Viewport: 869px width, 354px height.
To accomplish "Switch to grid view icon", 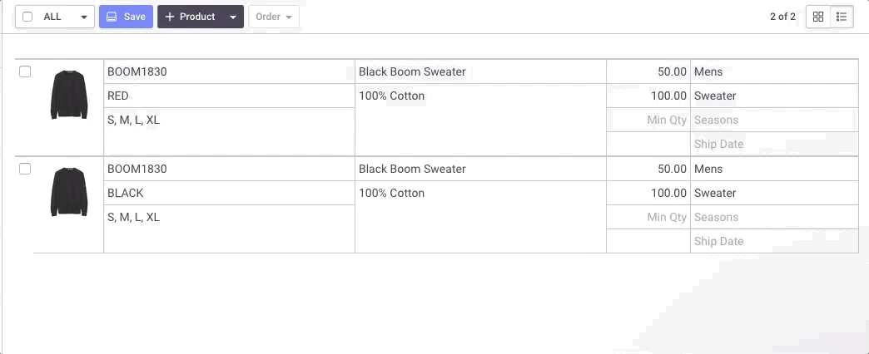I will tap(818, 17).
